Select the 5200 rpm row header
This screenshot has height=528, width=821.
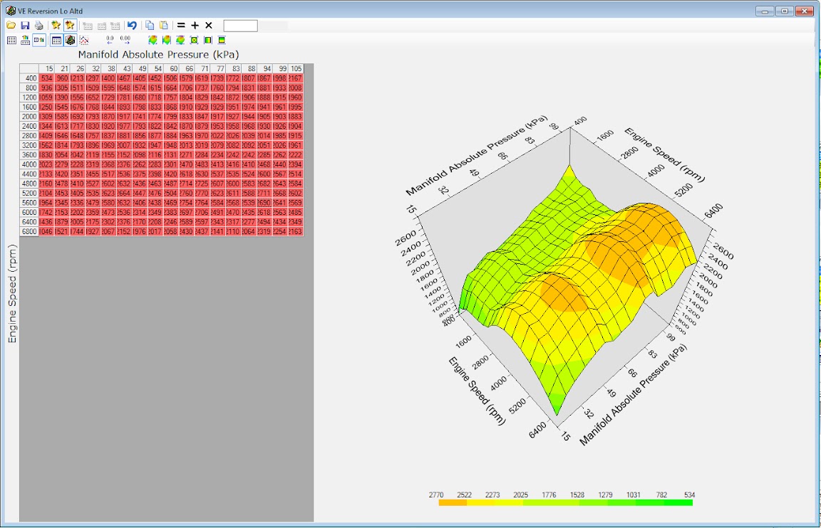[x=29, y=194]
